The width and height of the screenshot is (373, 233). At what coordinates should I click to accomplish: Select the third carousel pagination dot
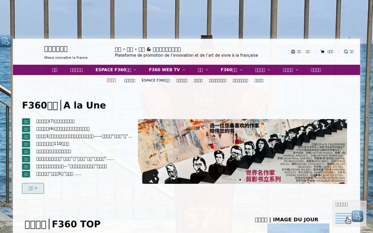tap(245, 180)
